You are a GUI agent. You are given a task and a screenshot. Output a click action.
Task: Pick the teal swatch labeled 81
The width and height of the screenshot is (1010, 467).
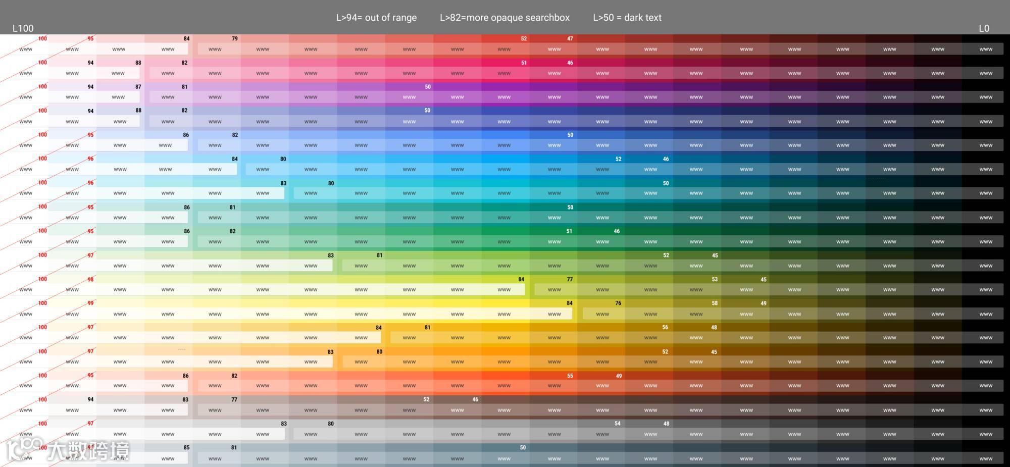[217, 214]
